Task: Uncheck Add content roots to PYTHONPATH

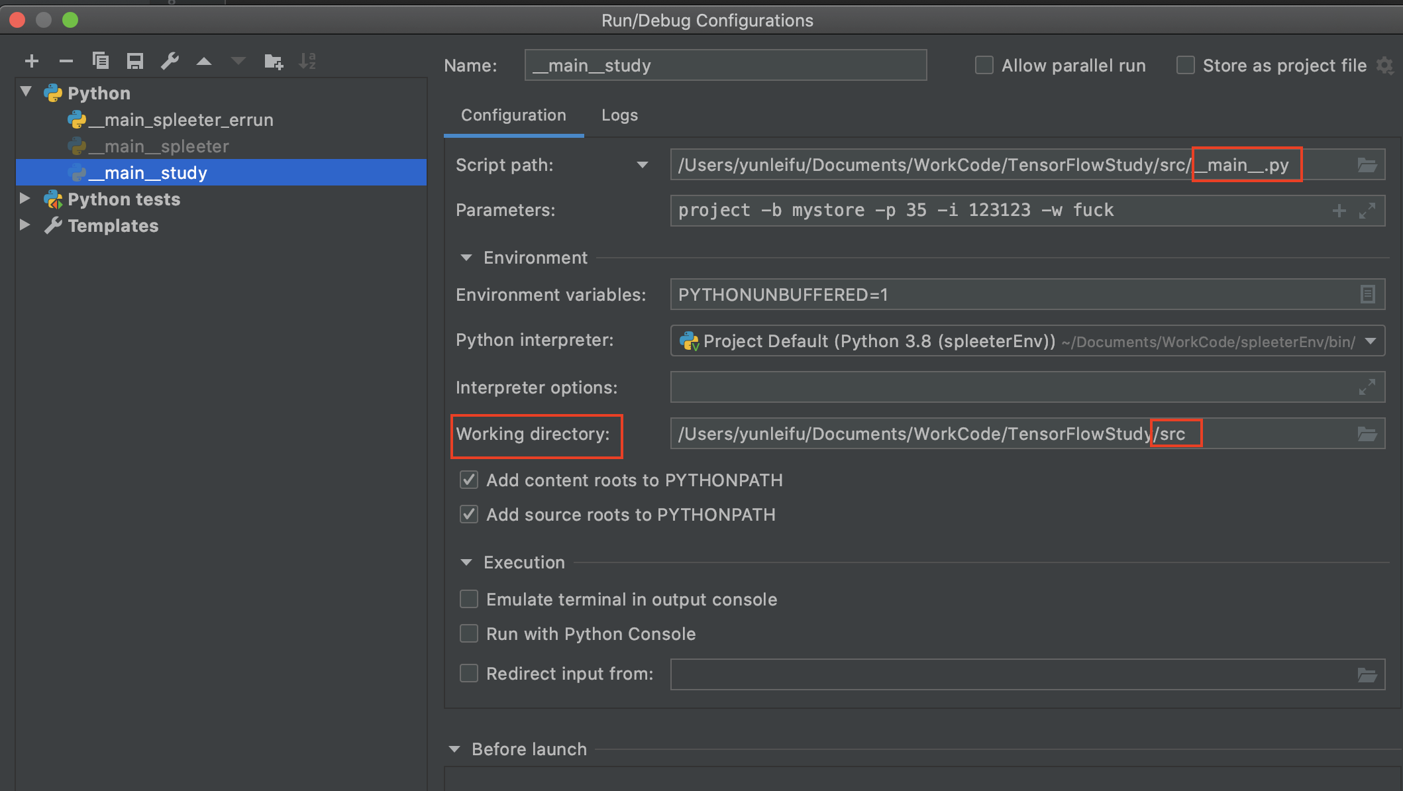Action: pos(469,480)
